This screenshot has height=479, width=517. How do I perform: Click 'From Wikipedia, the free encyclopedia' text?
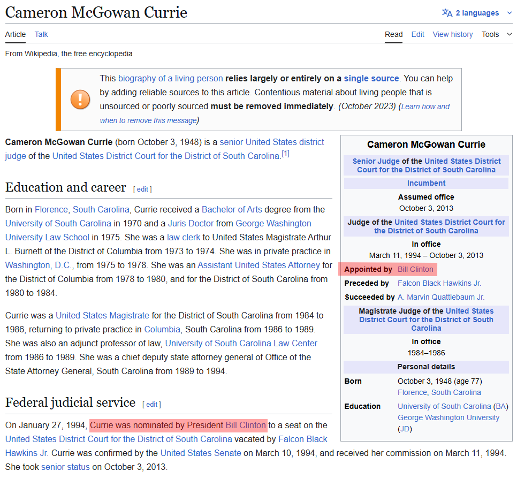point(69,54)
